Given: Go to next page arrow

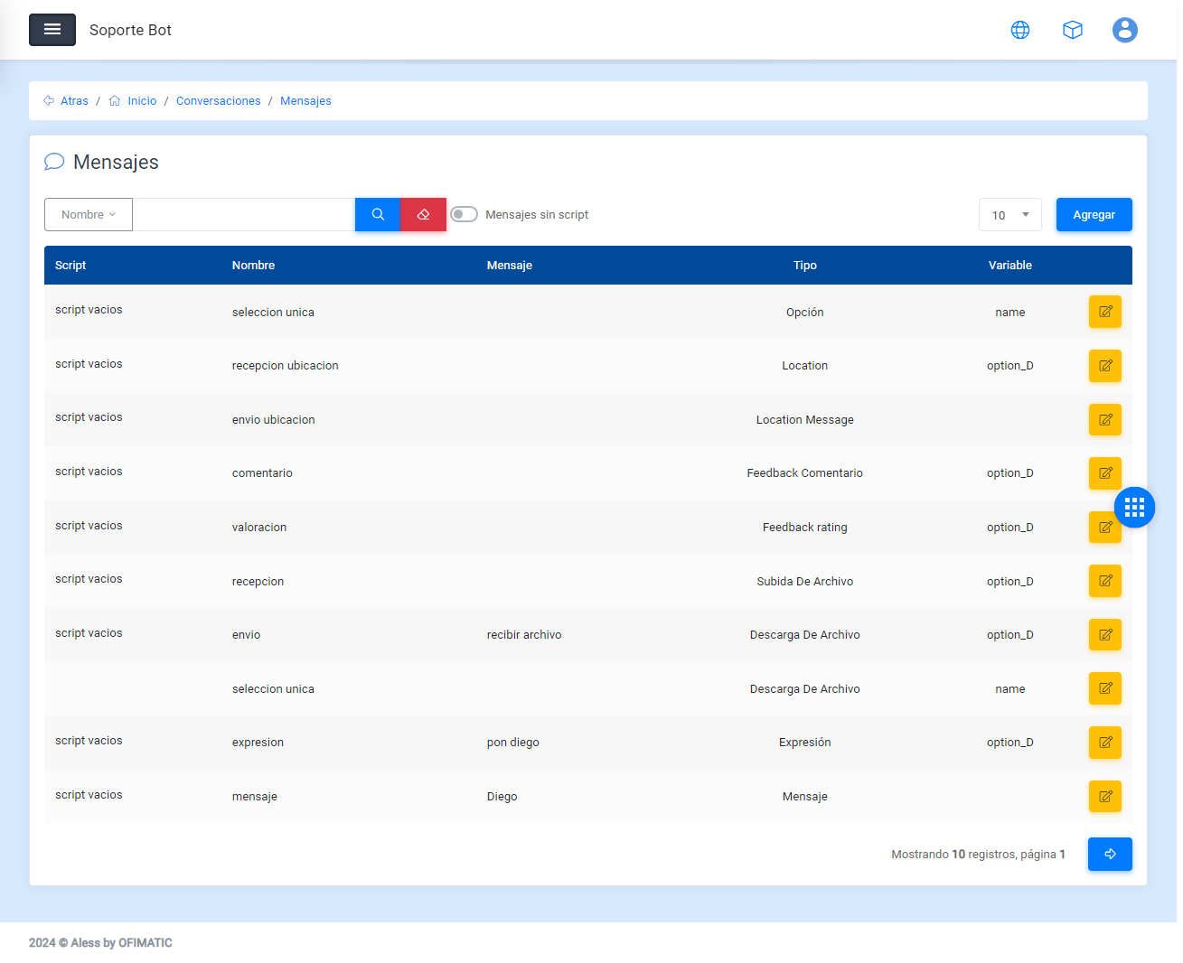Looking at the screenshot, I should pyautogui.click(x=1109, y=855).
